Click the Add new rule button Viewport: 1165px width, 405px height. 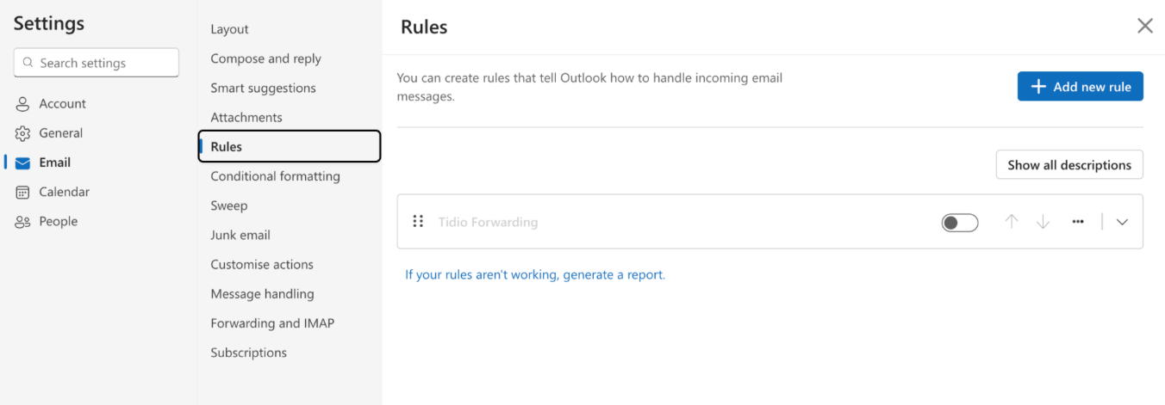1080,87
